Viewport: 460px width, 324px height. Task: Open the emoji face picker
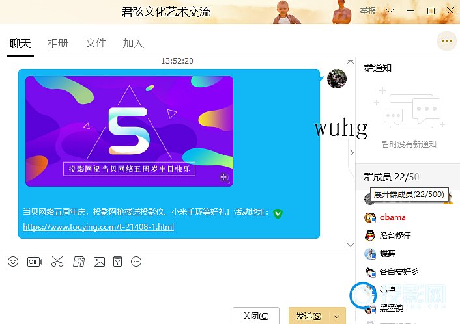tap(13, 262)
